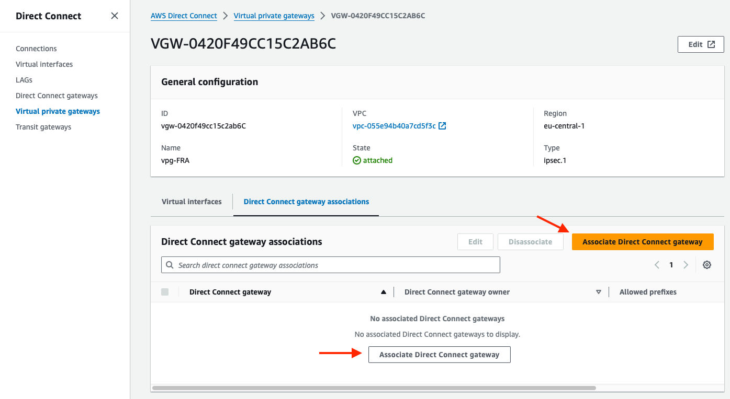Open Transit gateways in the sidebar
Image resolution: width=730 pixels, height=399 pixels.
tap(43, 127)
